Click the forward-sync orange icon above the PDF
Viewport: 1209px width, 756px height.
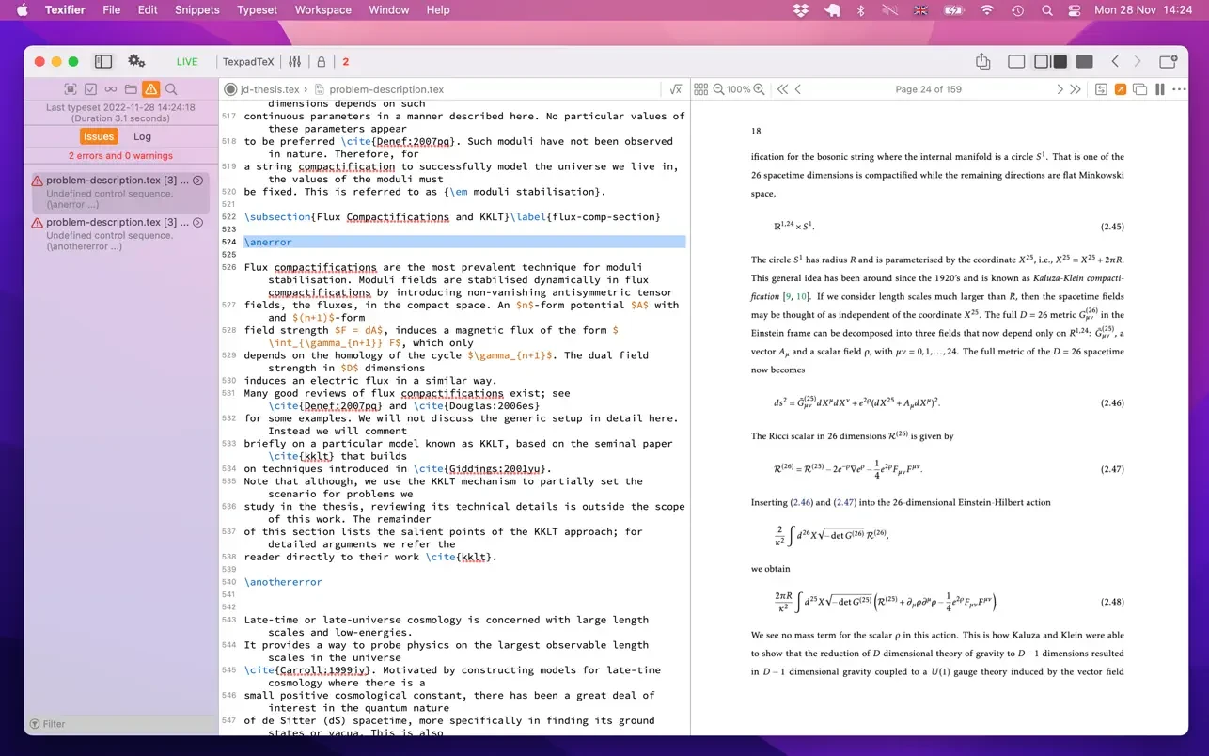pyautogui.click(x=1121, y=87)
